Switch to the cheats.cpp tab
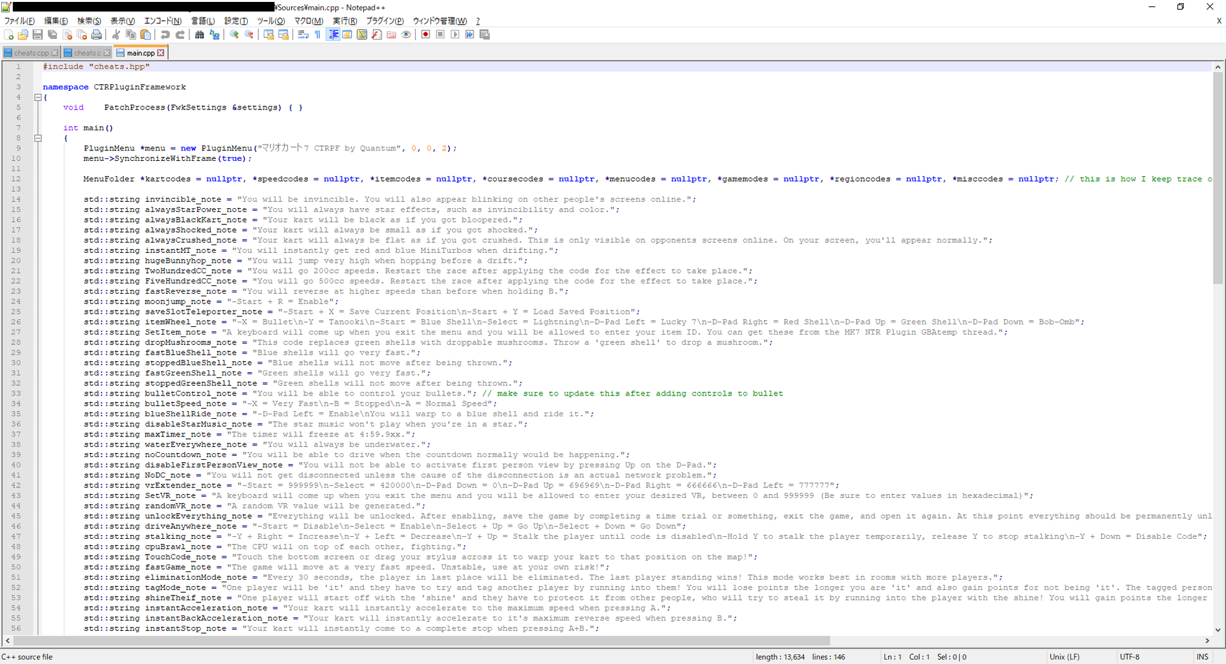 pos(31,53)
